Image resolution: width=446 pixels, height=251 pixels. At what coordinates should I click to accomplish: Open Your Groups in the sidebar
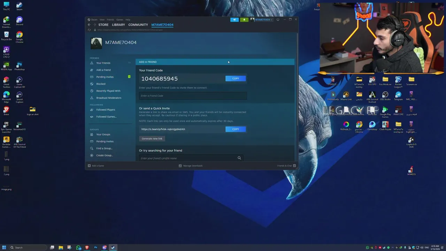[103, 135]
